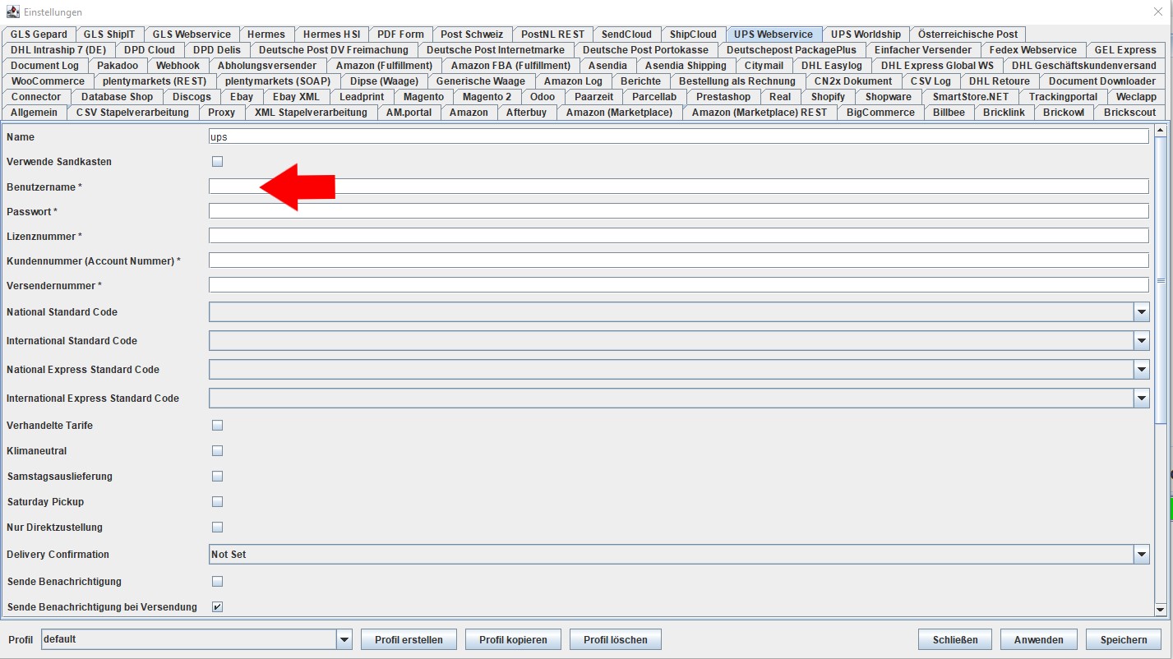
Task: Focus the Lizenznummer input field
Action: (x=679, y=236)
